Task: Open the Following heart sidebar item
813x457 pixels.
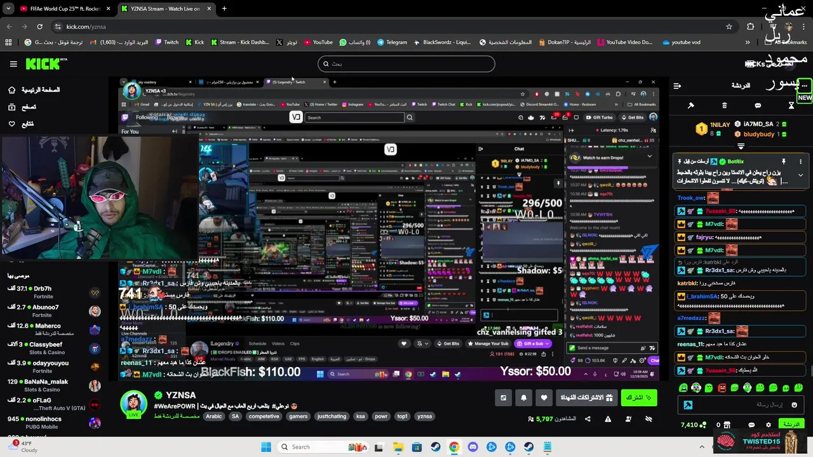Action: tap(22, 124)
